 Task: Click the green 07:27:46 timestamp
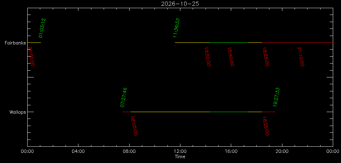124,97
